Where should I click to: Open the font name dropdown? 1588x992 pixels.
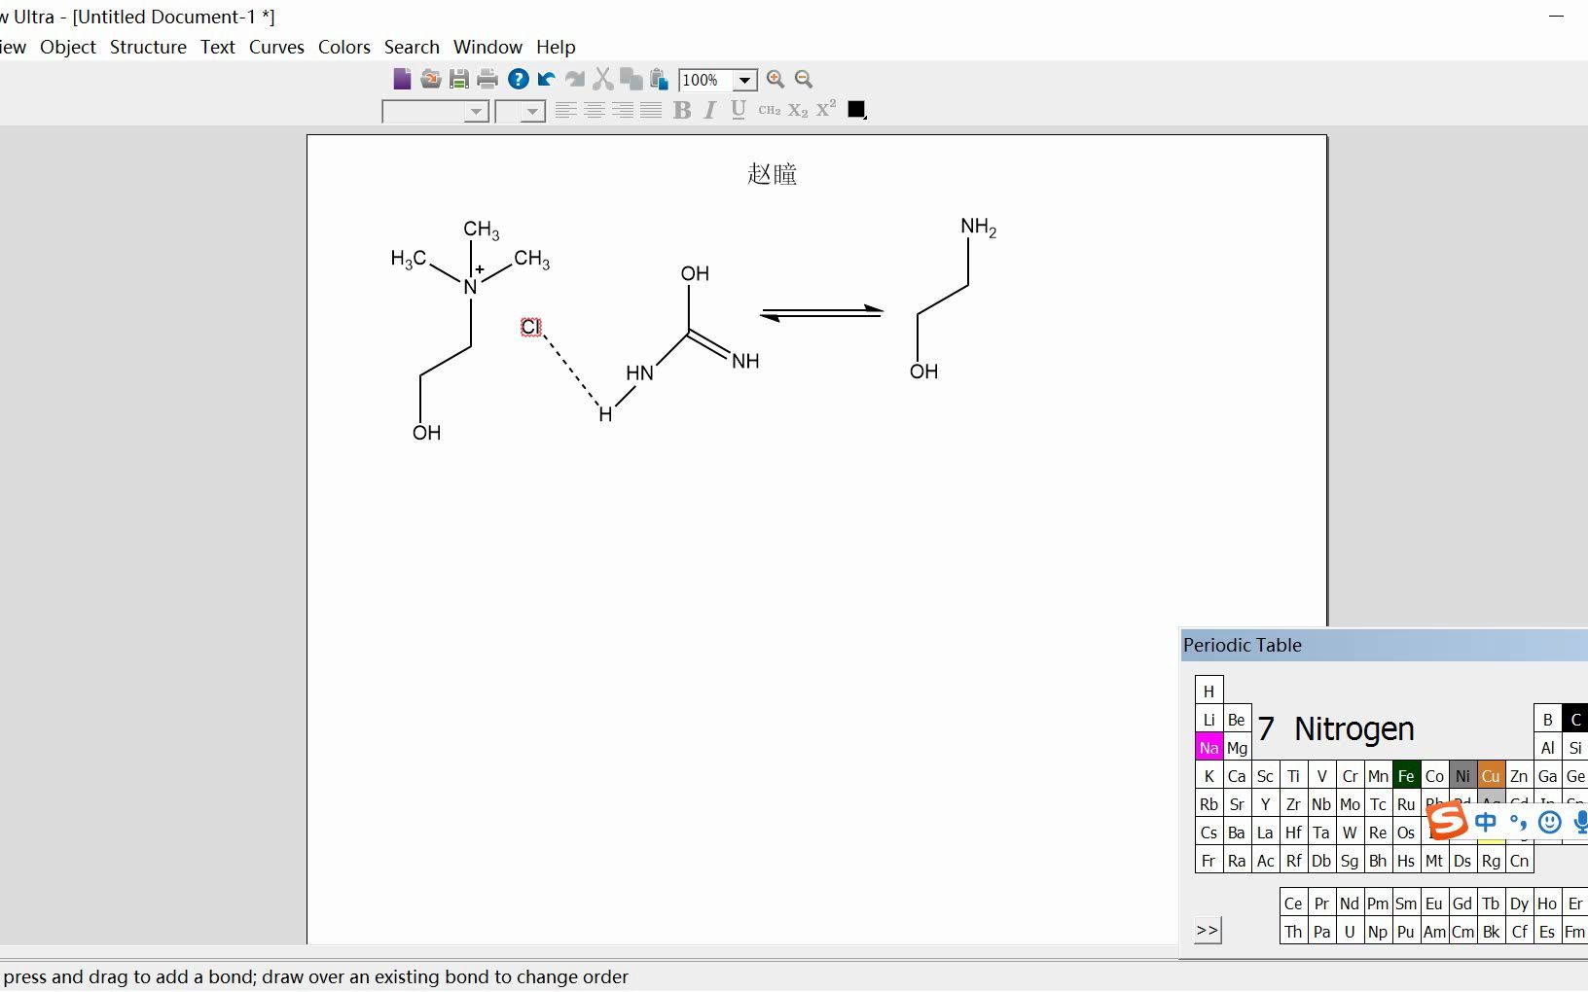click(x=478, y=111)
